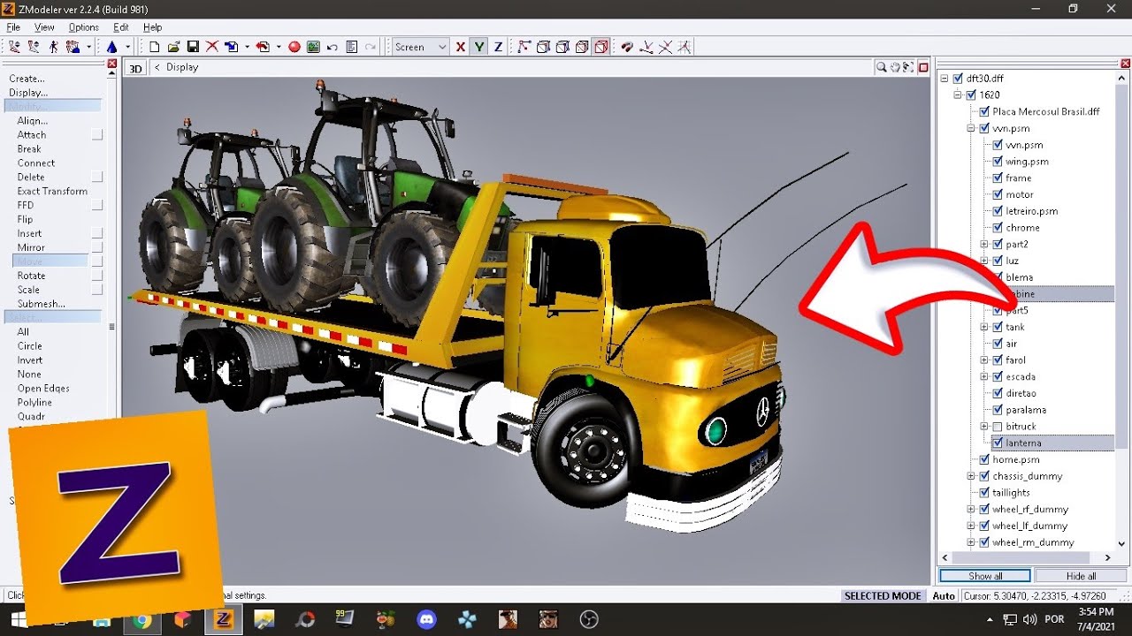Image resolution: width=1132 pixels, height=636 pixels.
Task: Open the Materials editor red ball icon
Action: pyautogui.click(x=294, y=47)
